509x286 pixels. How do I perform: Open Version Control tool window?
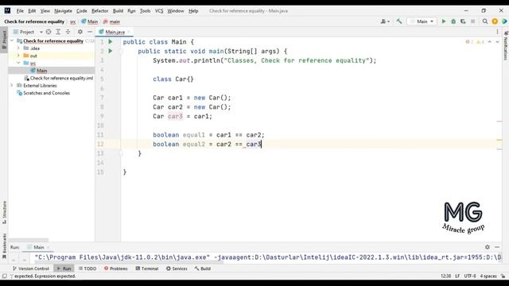point(30,269)
